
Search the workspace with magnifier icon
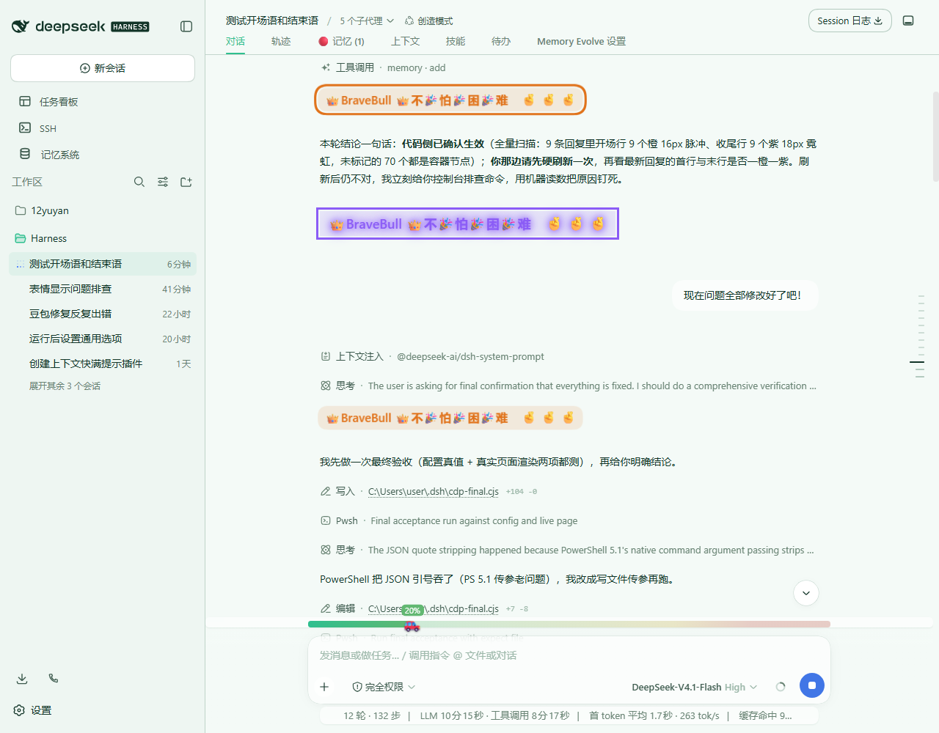[x=139, y=182]
